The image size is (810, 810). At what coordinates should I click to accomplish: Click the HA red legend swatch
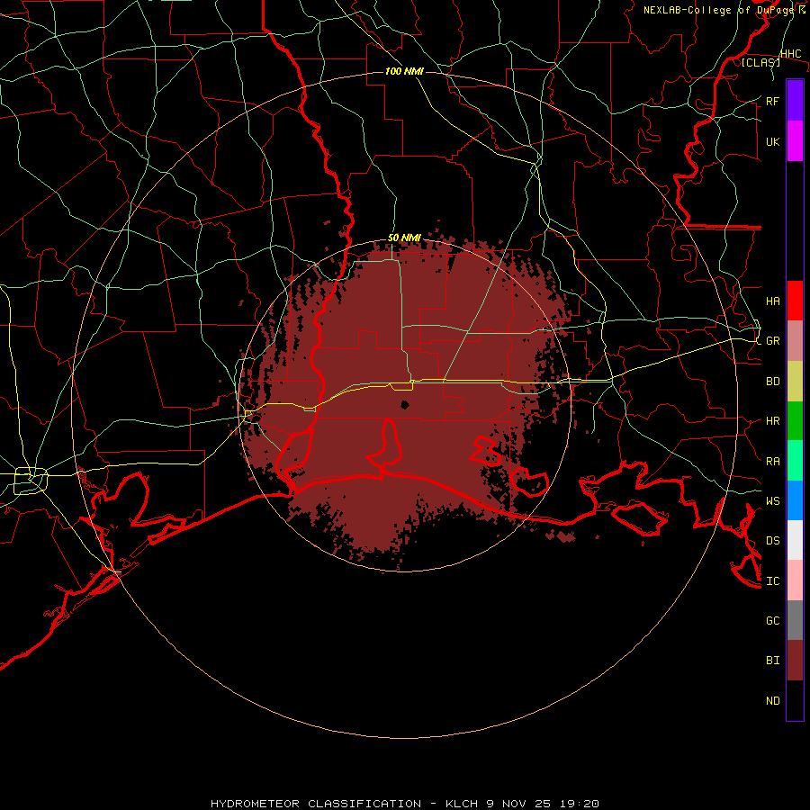point(795,301)
